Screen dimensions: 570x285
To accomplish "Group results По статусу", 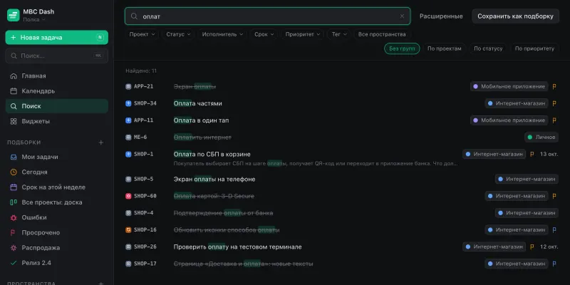I will (488, 48).
